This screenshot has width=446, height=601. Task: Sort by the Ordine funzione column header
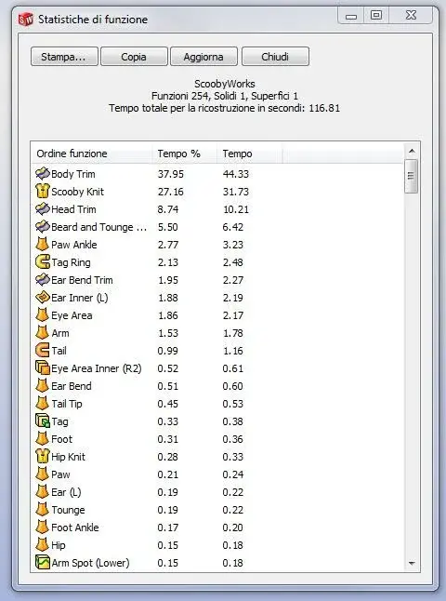tap(91, 154)
